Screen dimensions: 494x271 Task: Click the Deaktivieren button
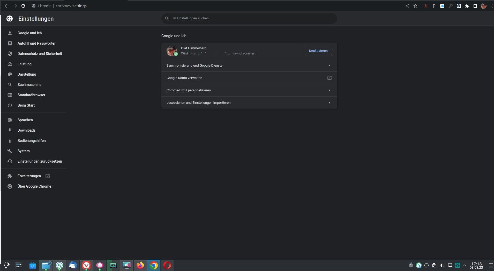tap(318, 51)
